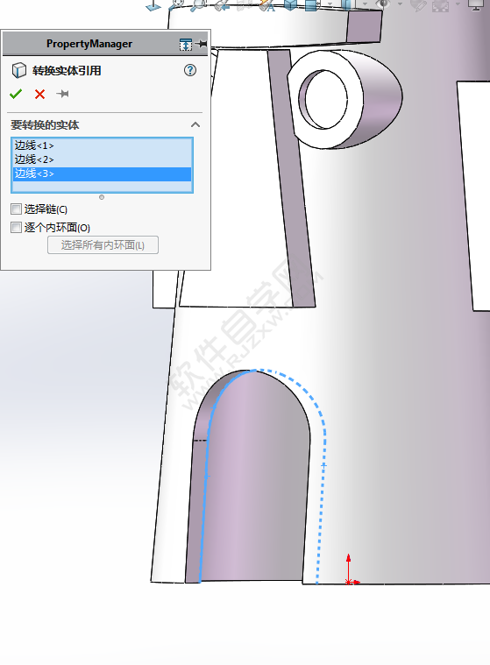Collapse the 要转换的实体 section
The height and width of the screenshot is (665, 490).
click(x=195, y=124)
